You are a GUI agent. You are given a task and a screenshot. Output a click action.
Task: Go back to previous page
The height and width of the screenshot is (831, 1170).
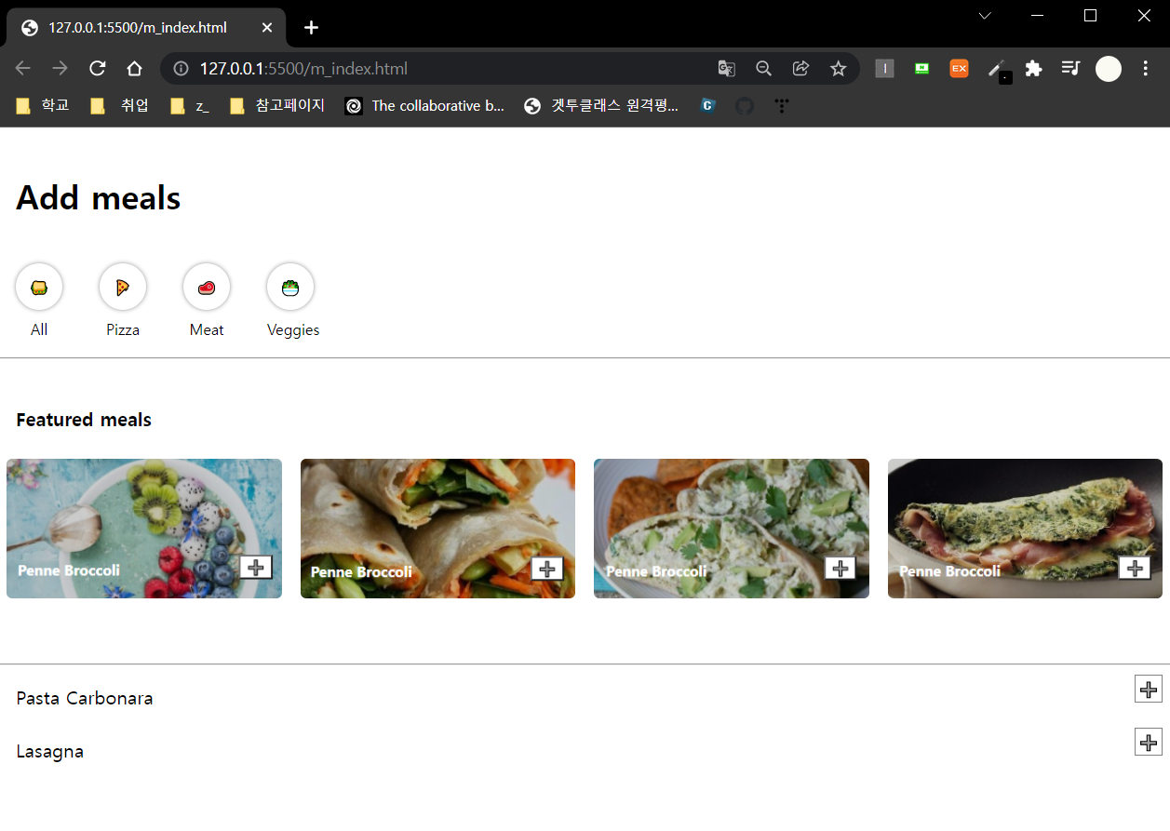pos(23,68)
